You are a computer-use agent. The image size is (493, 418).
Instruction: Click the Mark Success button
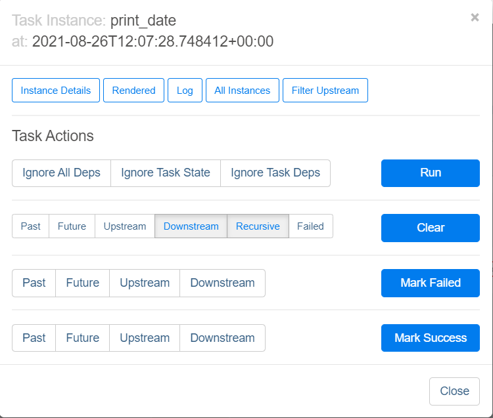coord(431,338)
